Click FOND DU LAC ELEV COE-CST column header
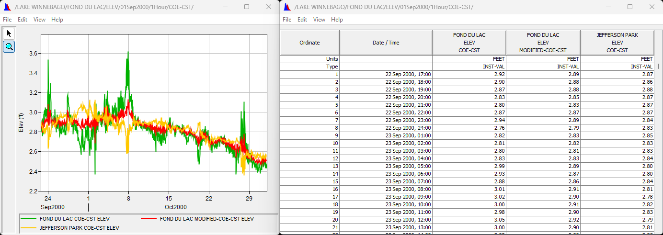This screenshot has width=663, height=235. coord(469,43)
